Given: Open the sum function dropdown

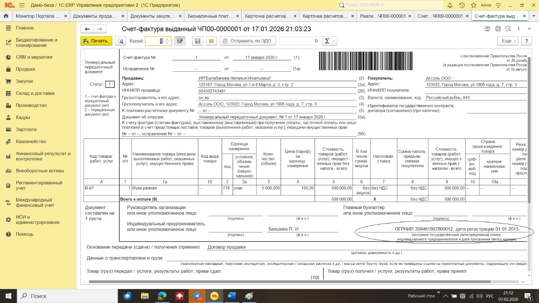Looking at the screenshot, I should point(329,41).
